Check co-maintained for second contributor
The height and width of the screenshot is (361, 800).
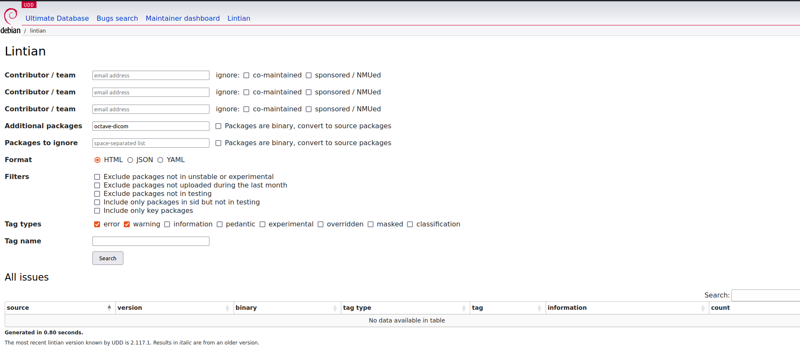[x=246, y=92]
